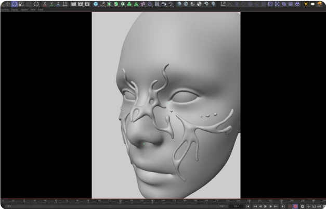Toggle the coordinate system icon
The width and height of the screenshot is (326, 209).
click(65, 4)
